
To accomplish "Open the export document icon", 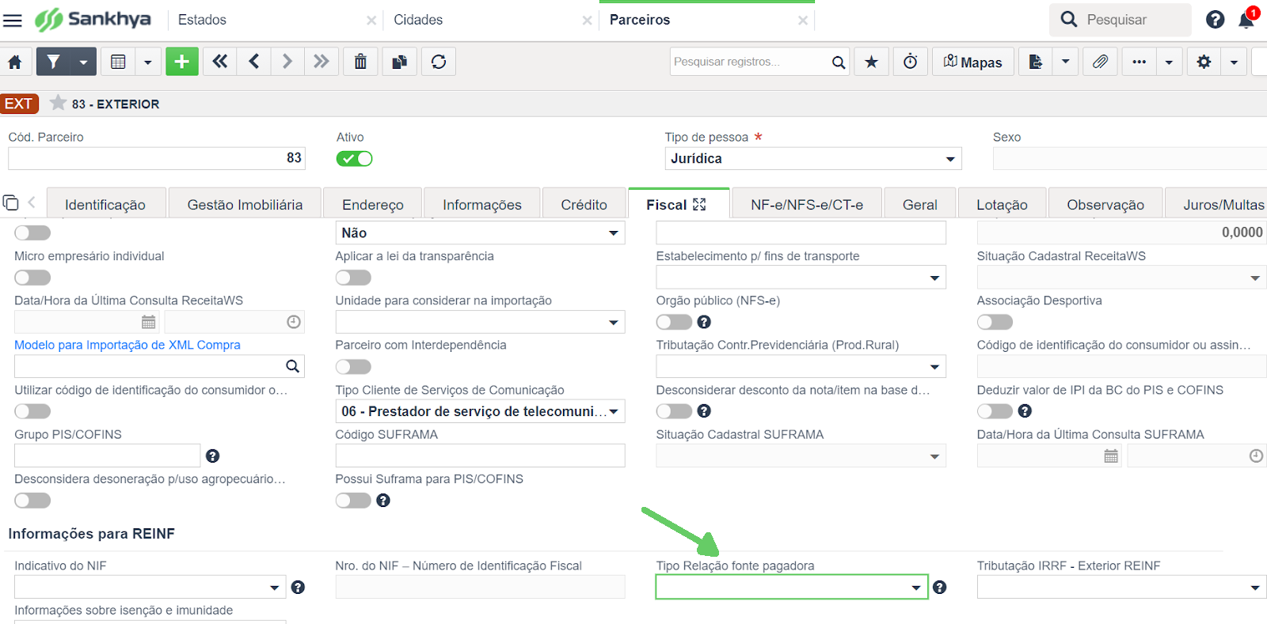I will point(1036,62).
